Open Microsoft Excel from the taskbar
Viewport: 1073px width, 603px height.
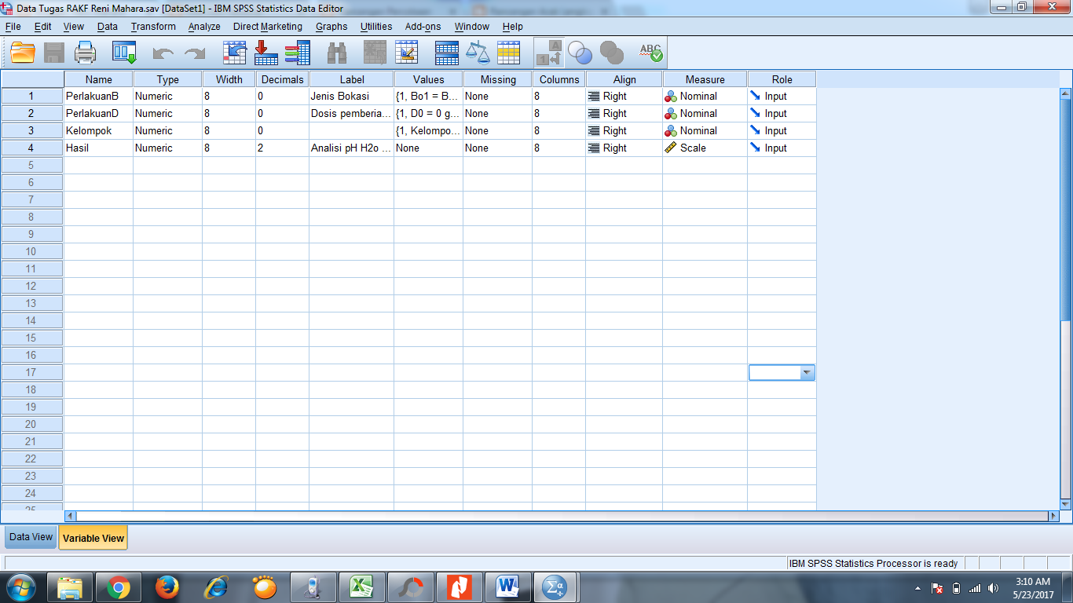362,587
